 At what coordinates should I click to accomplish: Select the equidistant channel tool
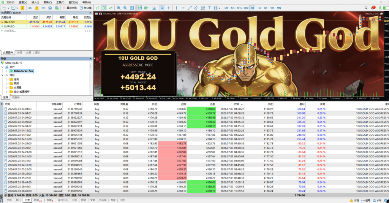click(196, 8)
